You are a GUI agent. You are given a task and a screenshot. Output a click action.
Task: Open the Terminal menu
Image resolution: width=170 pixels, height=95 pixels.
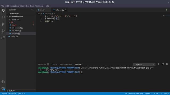click(x=39, y=6)
